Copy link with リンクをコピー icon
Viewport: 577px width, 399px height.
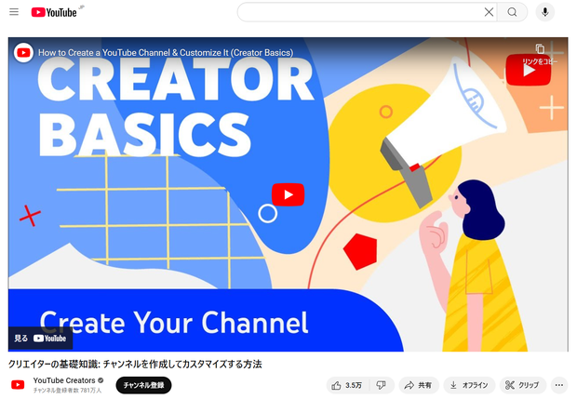click(x=540, y=53)
